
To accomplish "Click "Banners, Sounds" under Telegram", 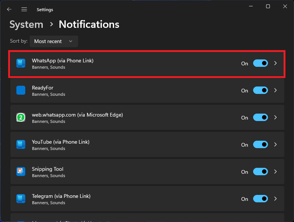I will tap(49, 203).
